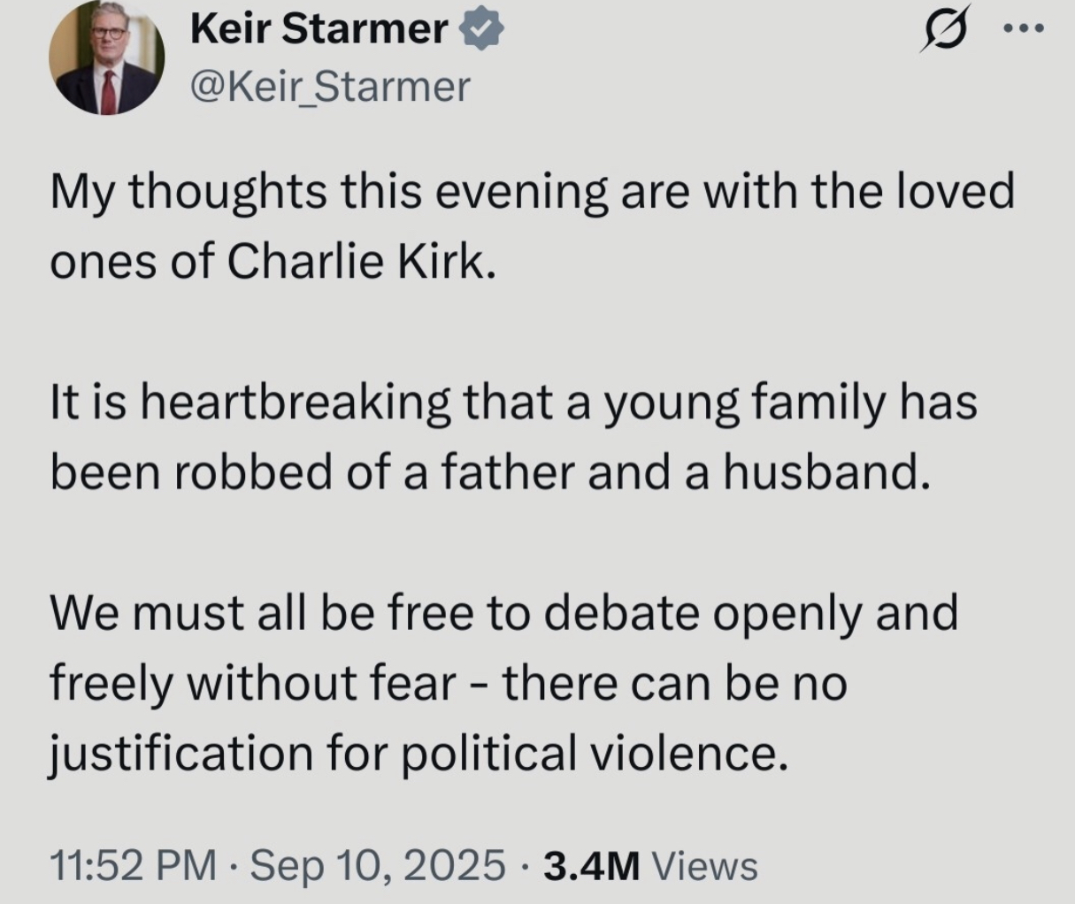Click the 3.4M view count
Screen dimensions: 1075x904
pyautogui.click(x=591, y=865)
